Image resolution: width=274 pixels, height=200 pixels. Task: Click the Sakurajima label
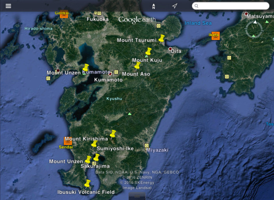pyautogui.click(x=95, y=166)
